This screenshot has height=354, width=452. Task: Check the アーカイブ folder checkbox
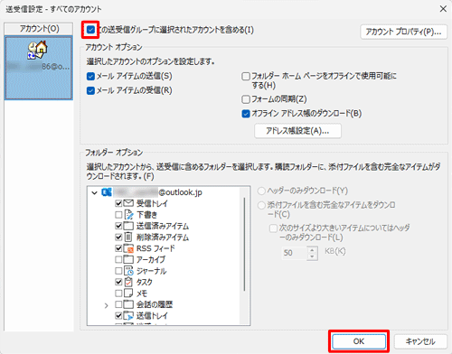(118, 259)
